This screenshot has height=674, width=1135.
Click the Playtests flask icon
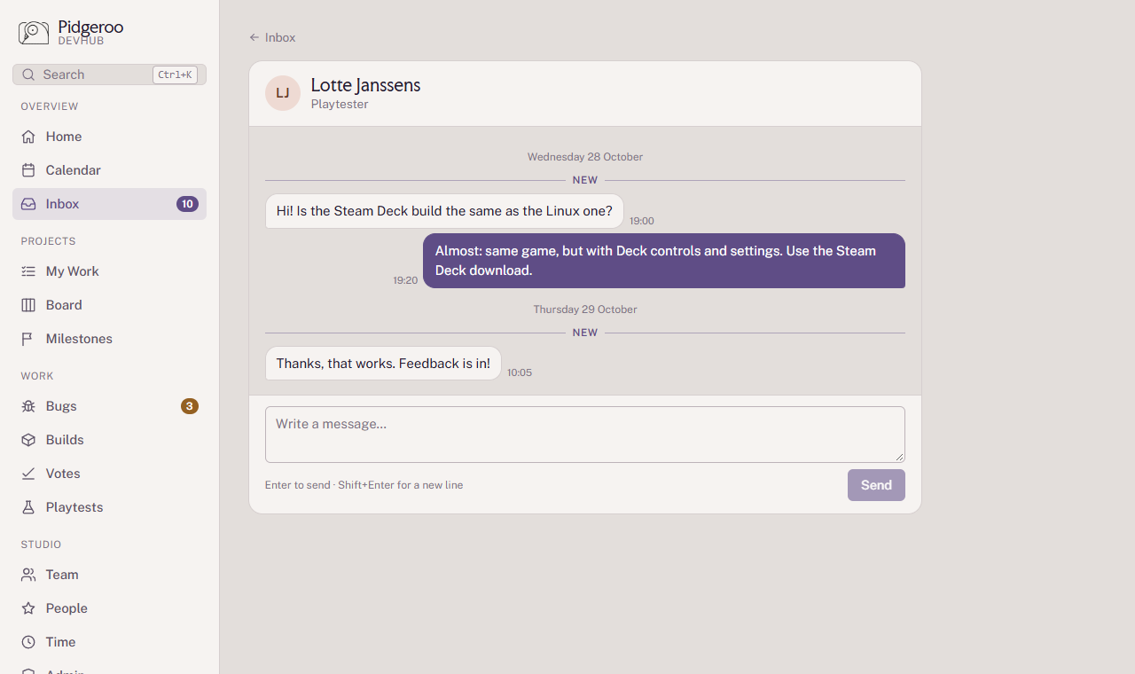[x=28, y=507]
